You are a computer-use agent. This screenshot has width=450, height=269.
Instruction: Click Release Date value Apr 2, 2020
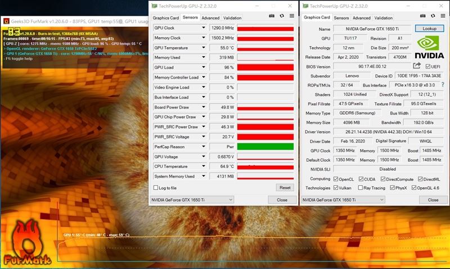point(348,57)
